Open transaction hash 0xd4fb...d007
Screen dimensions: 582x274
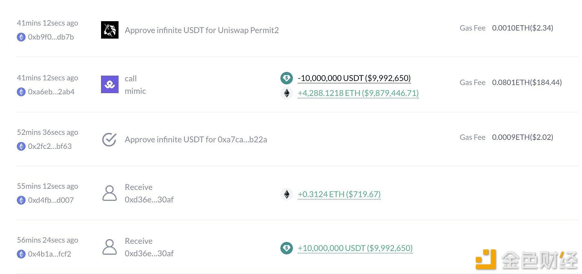(51, 200)
